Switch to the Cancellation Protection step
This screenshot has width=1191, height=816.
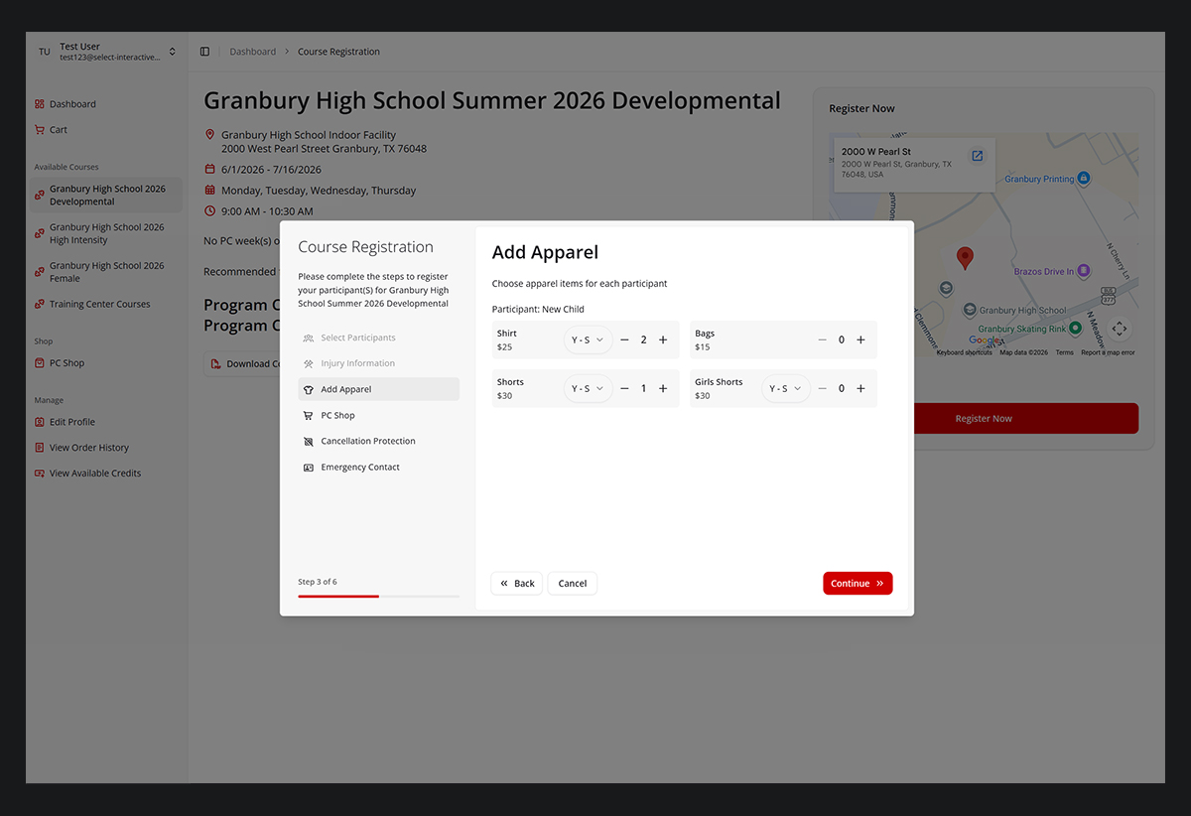coord(308,441)
